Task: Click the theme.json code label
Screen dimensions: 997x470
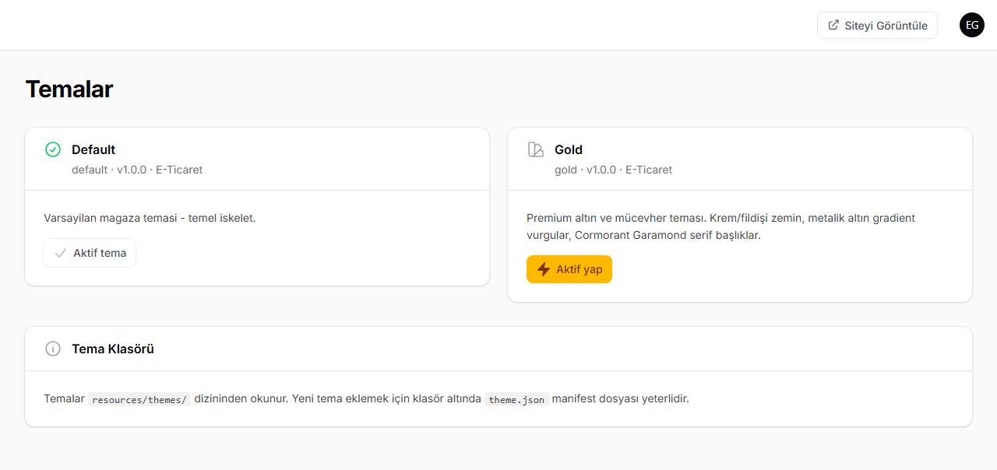Action: tap(516, 399)
